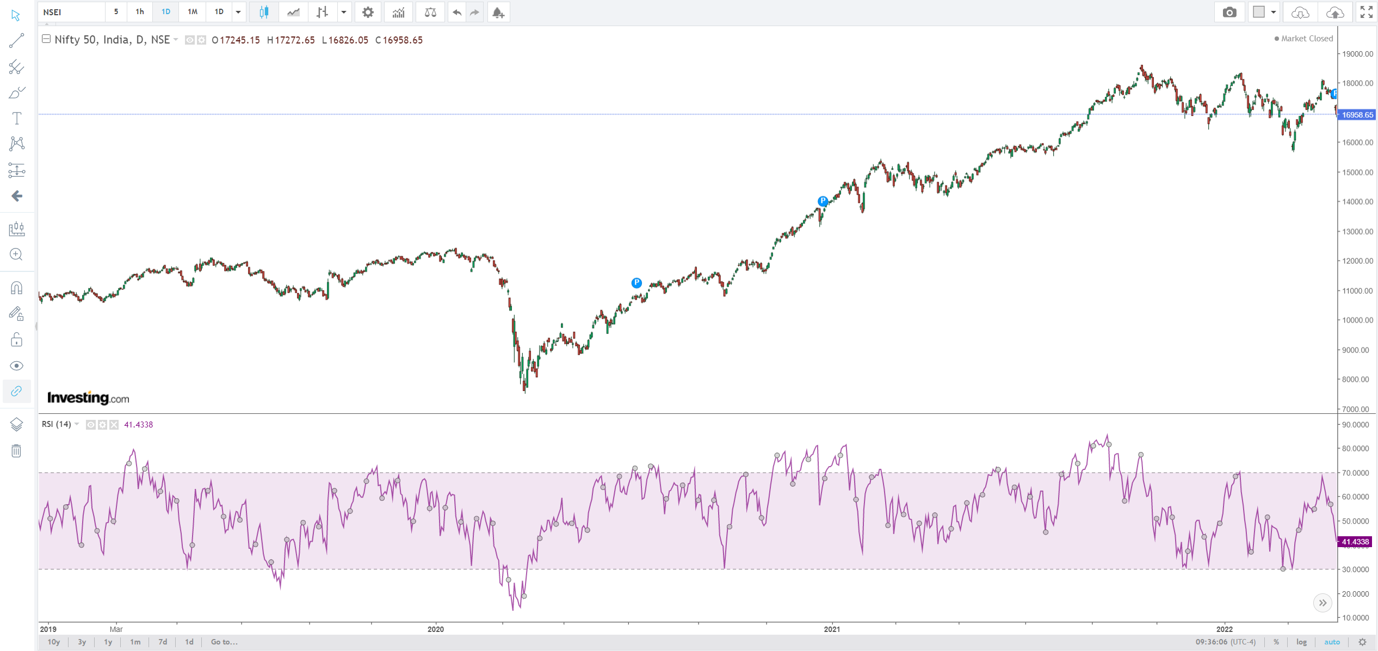Jump to latest bar double-arrow button
The height and width of the screenshot is (651, 1378).
point(1323,603)
